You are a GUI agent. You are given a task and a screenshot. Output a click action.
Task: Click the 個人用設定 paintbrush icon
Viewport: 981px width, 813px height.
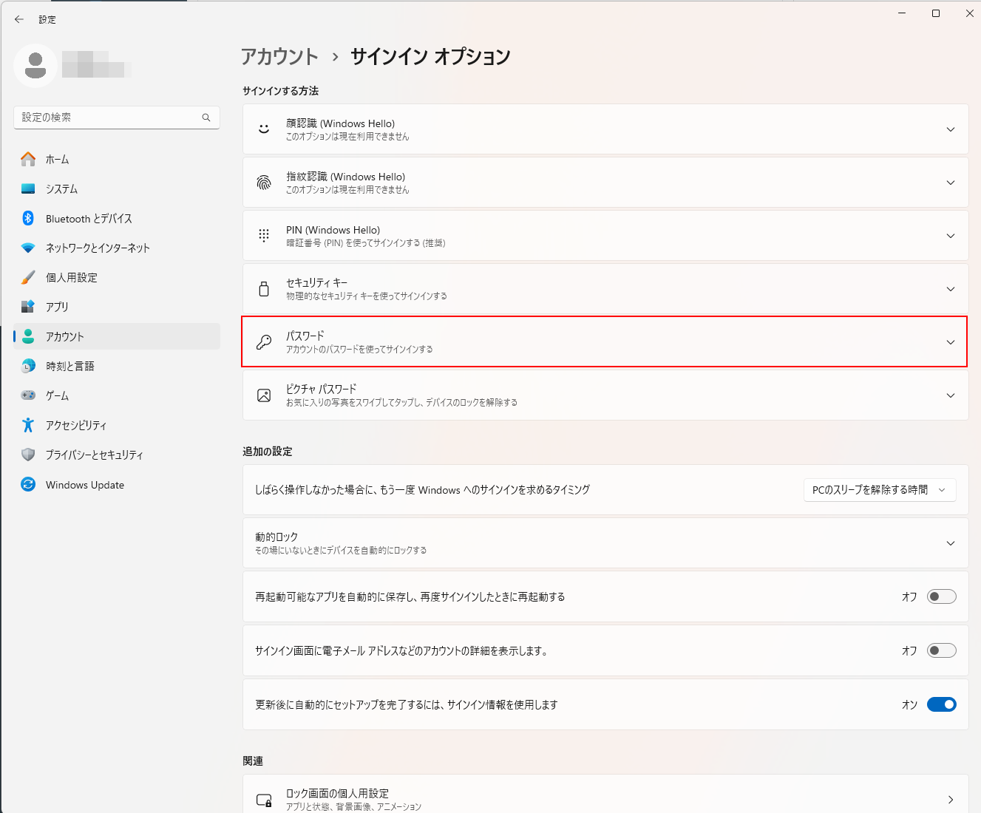pyautogui.click(x=28, y=277)
